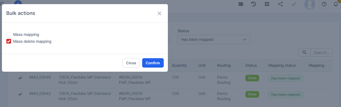The height and width of the screenshot is (107, 341).
Task: Click the search magnifier icon
Action: (304, 52)
